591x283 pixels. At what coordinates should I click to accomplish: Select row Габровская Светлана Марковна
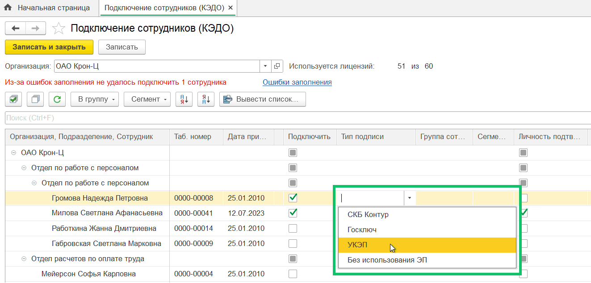coord(107,243)
